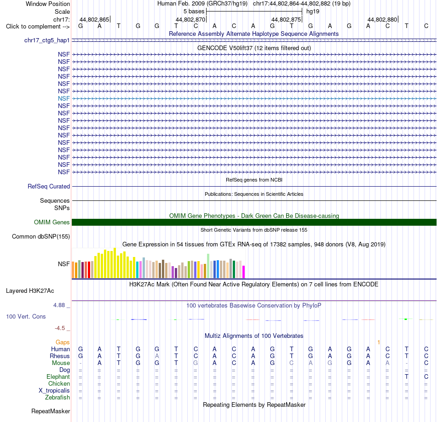
Task: Open 'Publications: Sequences in Scientific Articles' title
Action: [x=254, y=194]
